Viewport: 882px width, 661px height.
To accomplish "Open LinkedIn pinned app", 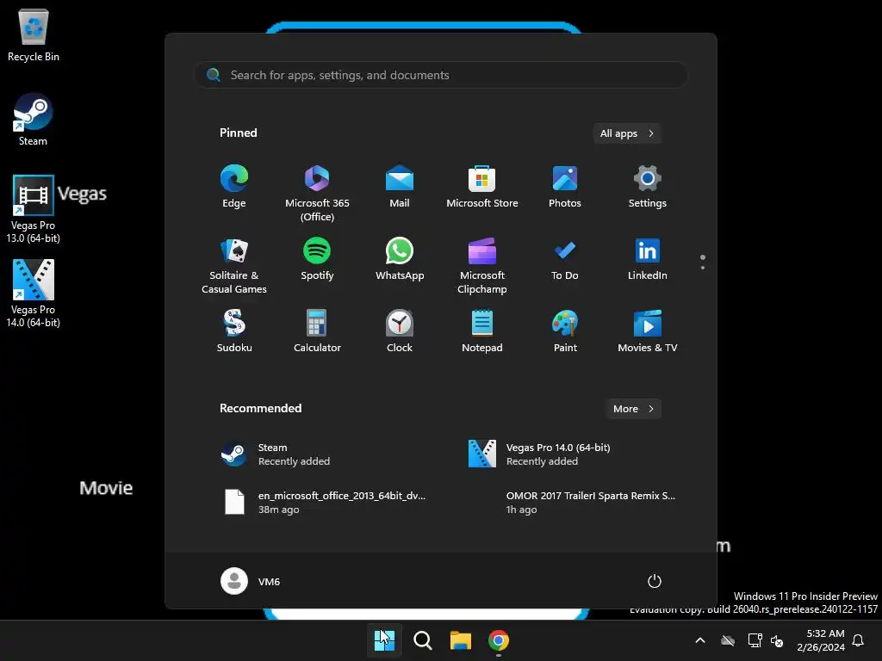I will click(648, 259).
